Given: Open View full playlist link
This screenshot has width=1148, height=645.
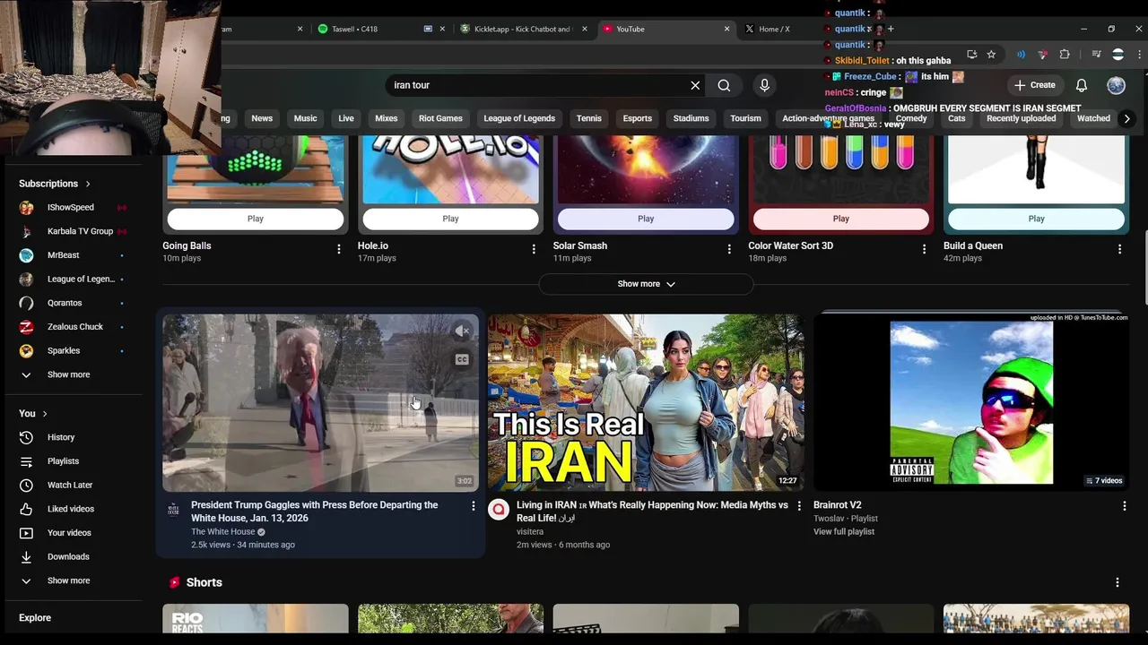Looking at the screenshot, I should [x=844, y=531].
